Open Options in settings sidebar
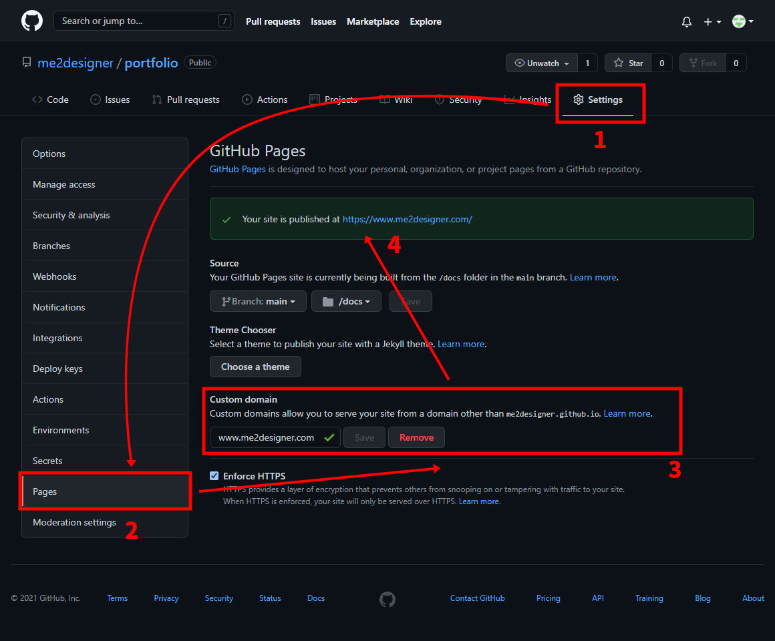This screenshot has width=775, height=641. coord(105,154)
